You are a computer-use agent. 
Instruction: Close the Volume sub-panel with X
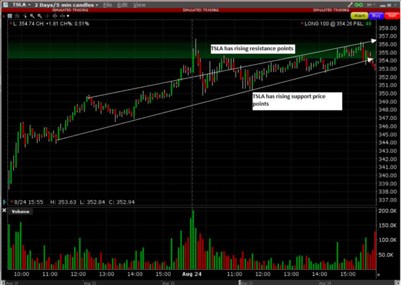coord(4,210)
